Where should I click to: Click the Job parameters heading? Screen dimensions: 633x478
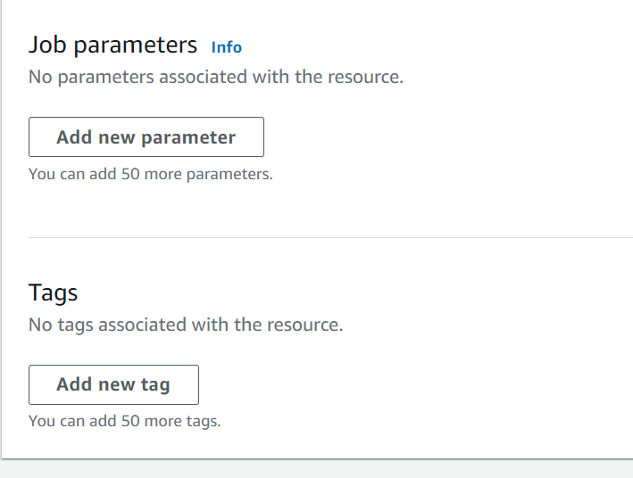pyautogui.click(x=112, y=45)
